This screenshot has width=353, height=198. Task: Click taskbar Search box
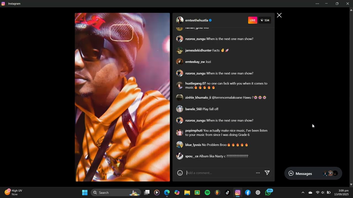click(116, 193)
